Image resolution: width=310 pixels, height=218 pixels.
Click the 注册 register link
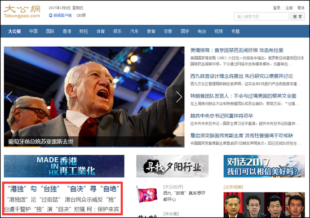pos(289,8)
